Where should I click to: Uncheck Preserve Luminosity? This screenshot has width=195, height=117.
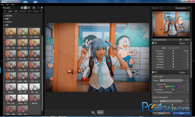[155, 92]
